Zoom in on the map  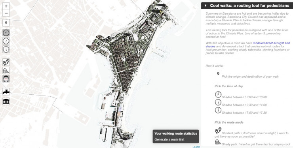[6, 6]
